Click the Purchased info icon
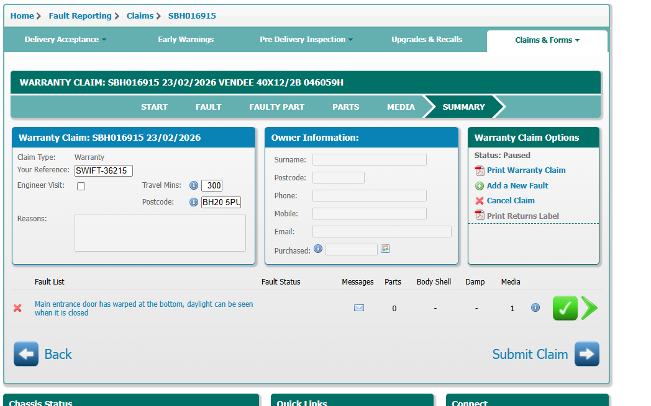The height and width of the screenshot is (406, 651). click(x=318, y=249)
